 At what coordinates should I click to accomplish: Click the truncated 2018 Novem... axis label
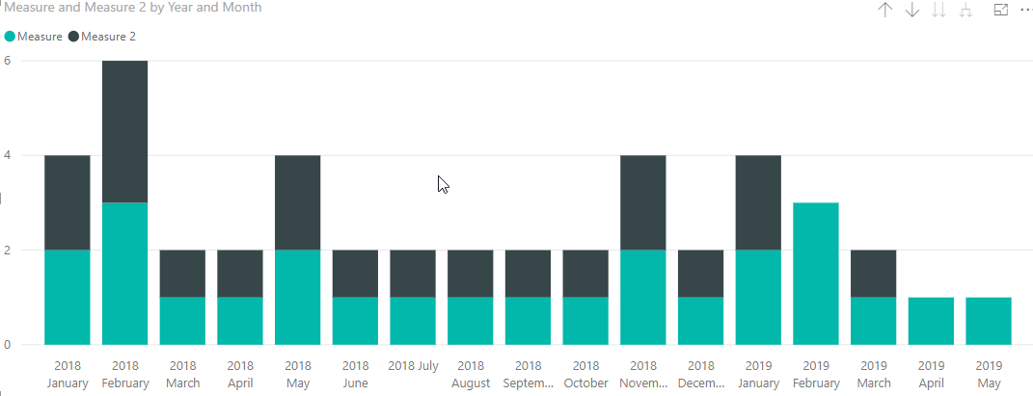pyautogui.click(x=643, y=374)
